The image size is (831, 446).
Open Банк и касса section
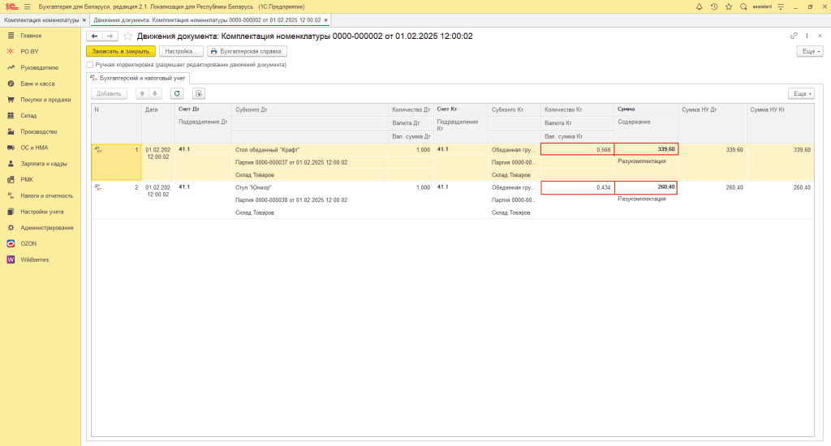(x=39, y=84)
